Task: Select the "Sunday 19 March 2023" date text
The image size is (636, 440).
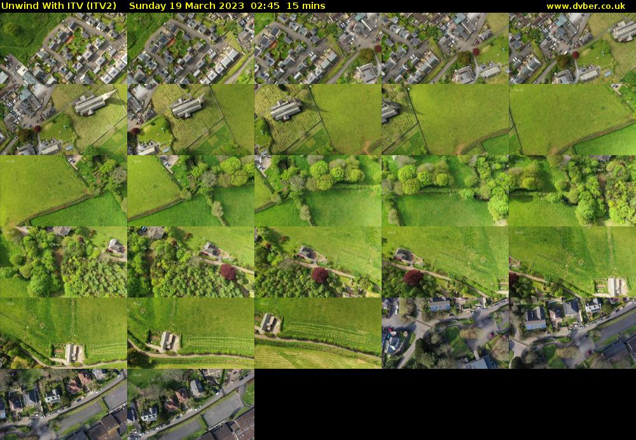Action: pos(180,6)
